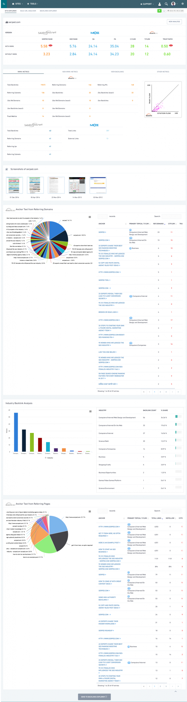The height and width of the screenshot is (702, 187).
Task: Go to the last page in Referring Domains pagination
Action: [178, 391]
